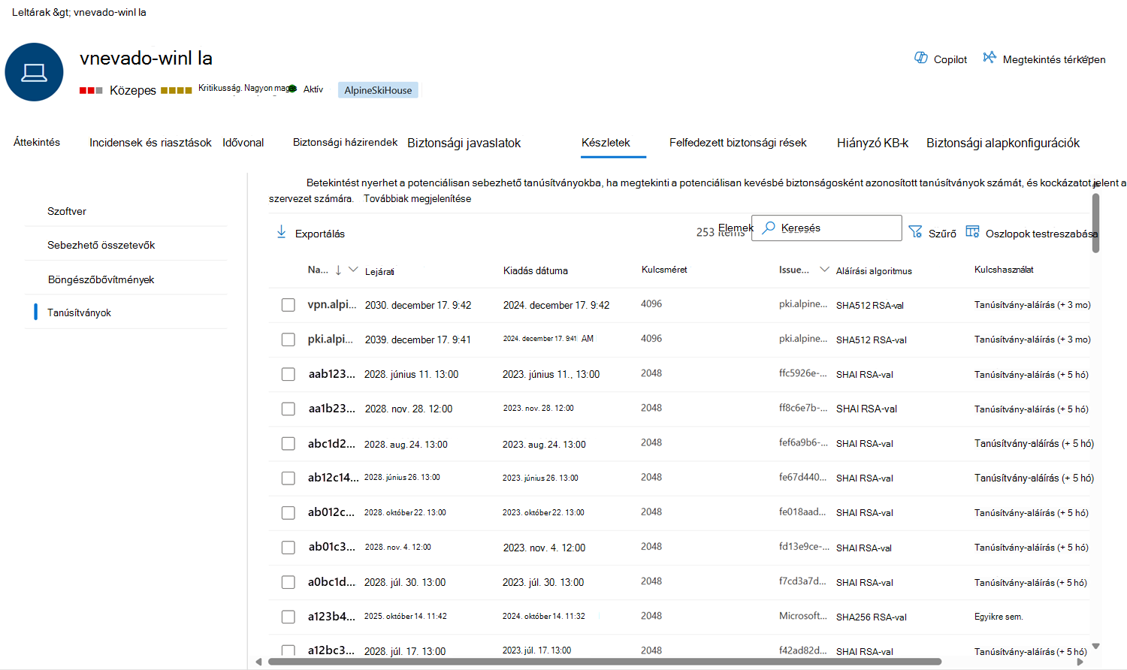Go to the Idővonal tab
The width and height of the screenshot is (1127, 670).
[243, 143]
